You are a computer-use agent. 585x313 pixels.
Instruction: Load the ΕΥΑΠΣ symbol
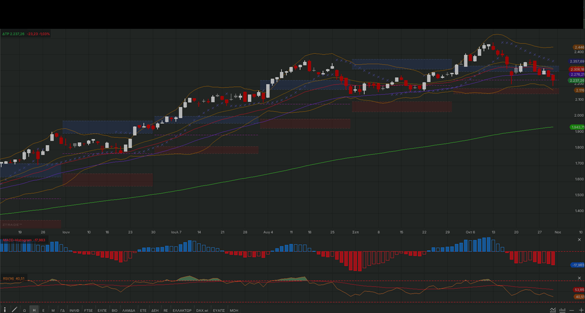pyautogui.click(x=218, y=310)
